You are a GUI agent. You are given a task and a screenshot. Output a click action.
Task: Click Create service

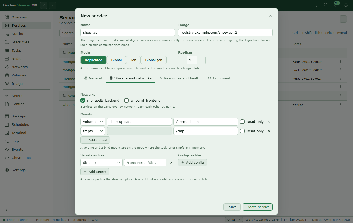[x=257, y=207]
